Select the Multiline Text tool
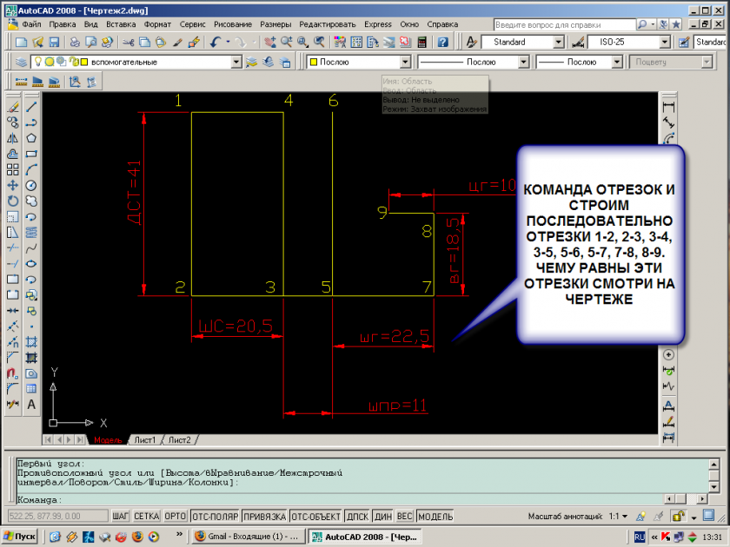730x547 pixels. click(31, 404)
